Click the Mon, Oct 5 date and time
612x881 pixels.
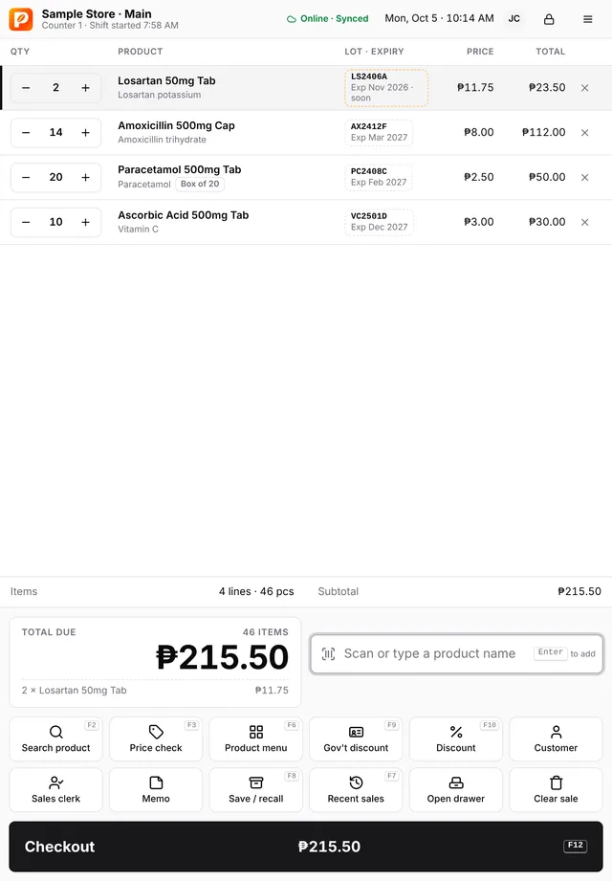(439, 18)
